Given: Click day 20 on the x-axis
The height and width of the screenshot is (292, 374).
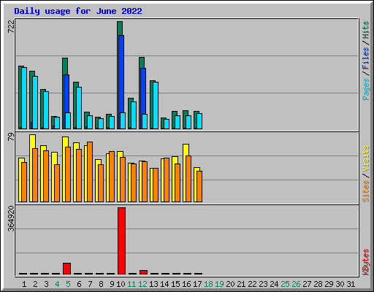Looking at the screenshot, I should pos(230,284).
